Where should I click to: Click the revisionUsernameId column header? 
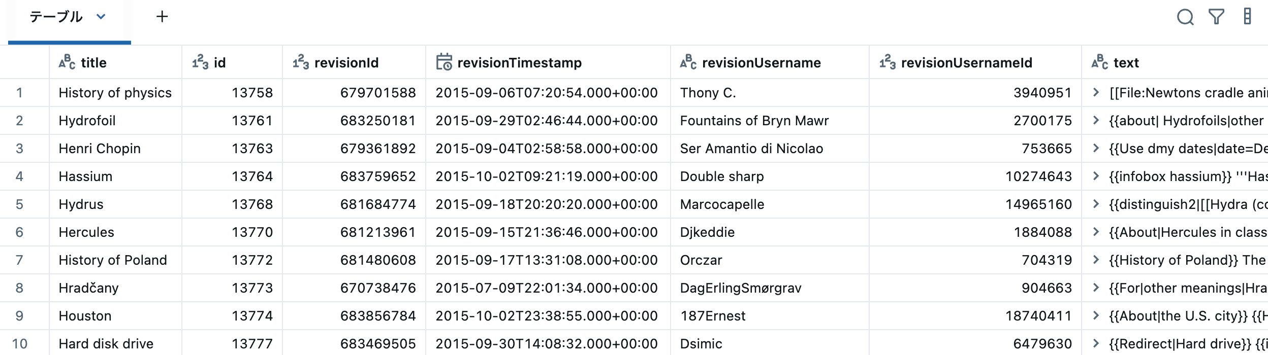[x=975, y=62]
